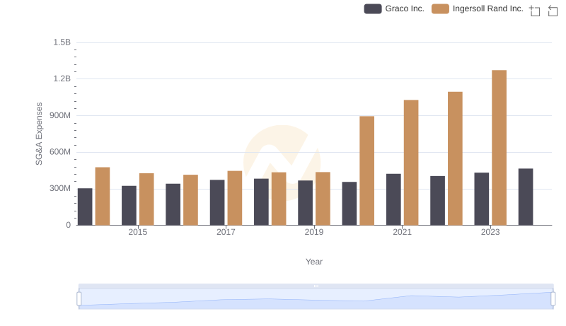Click Ingersoll Rand bar for 2015
Screen dimensions: 566x326
pos(146,199)
